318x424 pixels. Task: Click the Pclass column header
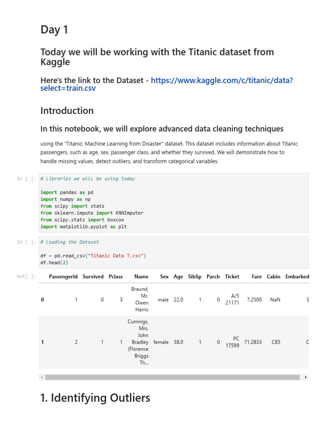click(116, 277)
